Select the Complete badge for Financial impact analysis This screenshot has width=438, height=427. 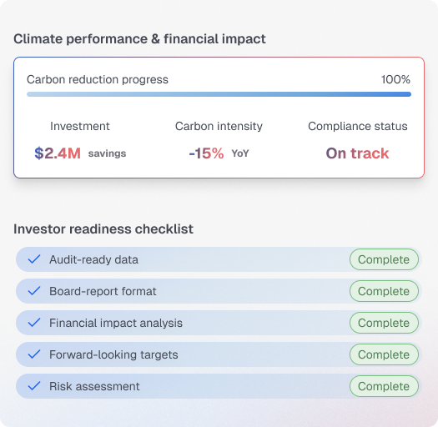coord(384,323)
